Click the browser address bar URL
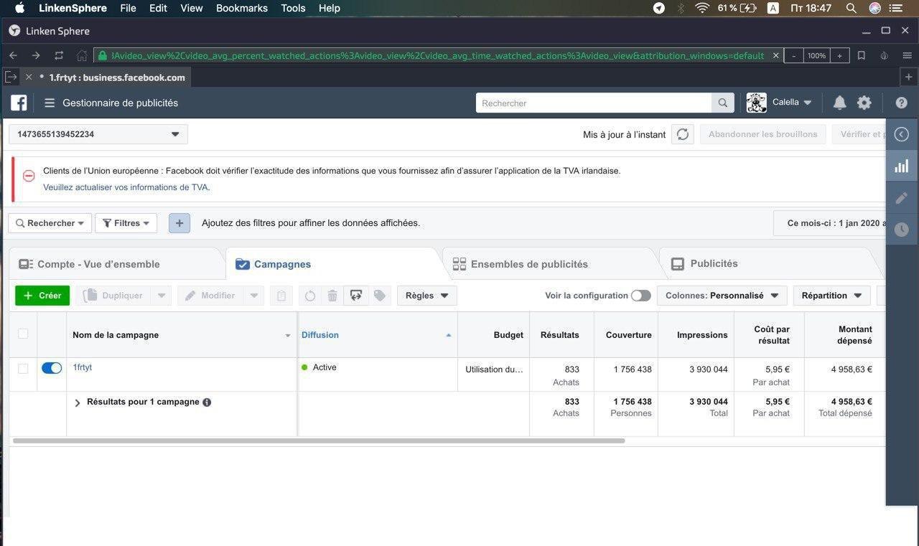 click(438, 55)
